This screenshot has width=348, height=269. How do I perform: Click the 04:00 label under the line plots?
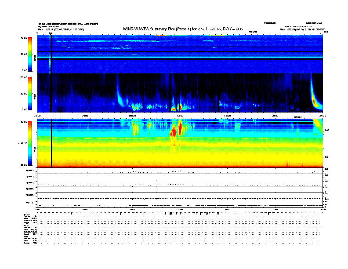click(x=85, y=209)
